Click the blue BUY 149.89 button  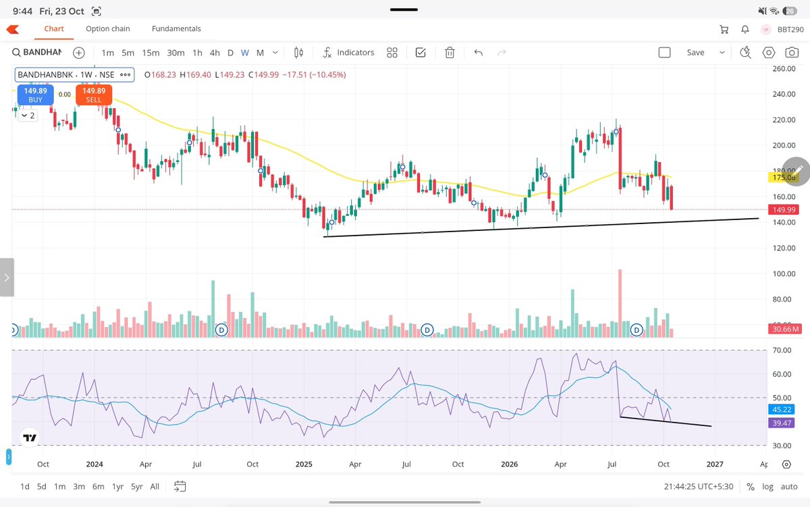click(x=35, y=95)
